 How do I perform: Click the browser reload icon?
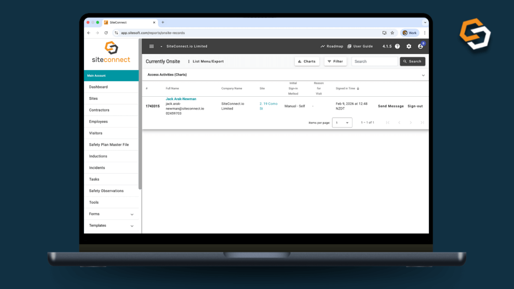106,33
